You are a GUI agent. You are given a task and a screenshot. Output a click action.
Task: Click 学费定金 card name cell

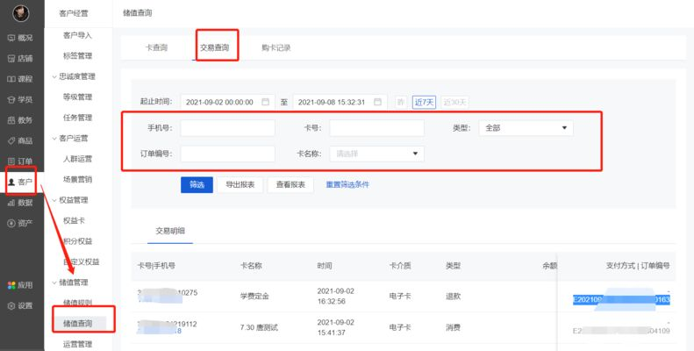pyautogui.click(x=254, y=296)
